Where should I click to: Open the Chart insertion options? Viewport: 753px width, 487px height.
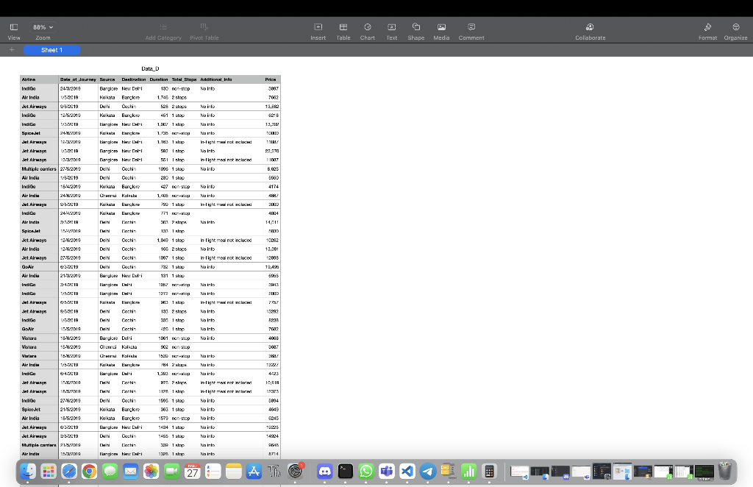click(367, 29)
